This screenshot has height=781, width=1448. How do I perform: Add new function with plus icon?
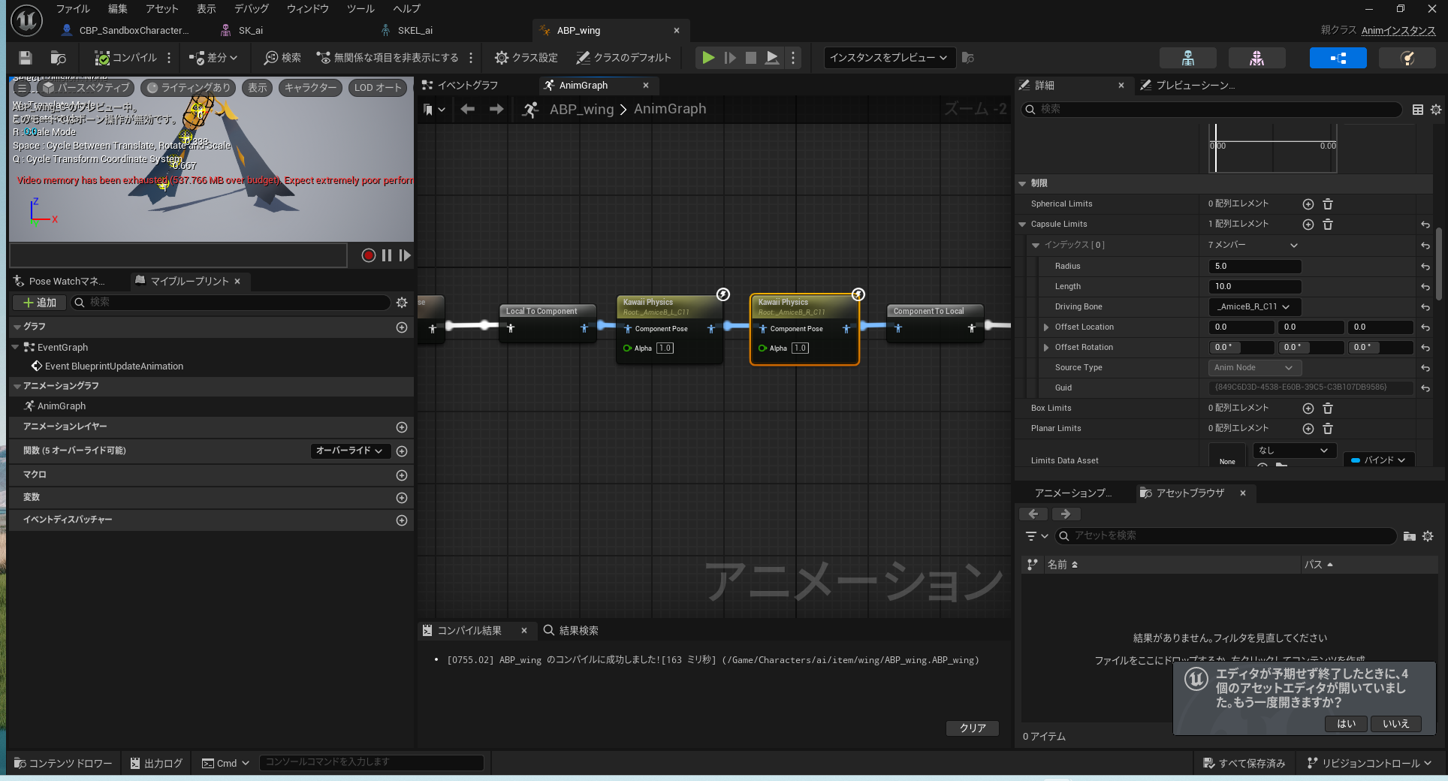point(402,451)
